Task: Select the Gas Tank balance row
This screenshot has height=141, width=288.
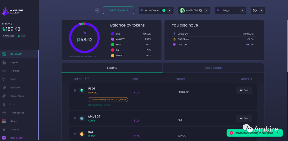Action: (x=214, y=44)
